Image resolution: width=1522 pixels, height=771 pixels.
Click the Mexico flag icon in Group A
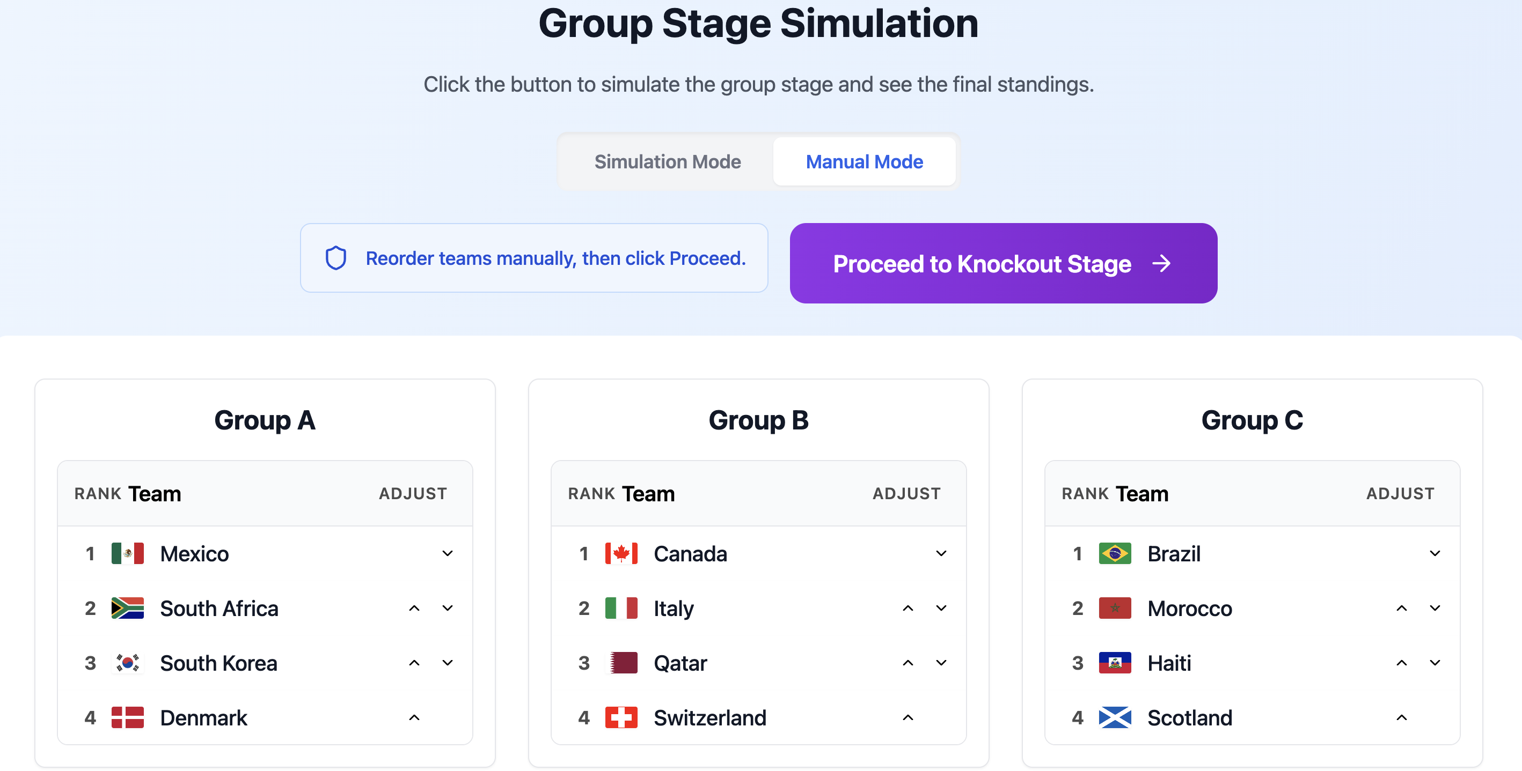pyautogui.click(x=128, y=553)
